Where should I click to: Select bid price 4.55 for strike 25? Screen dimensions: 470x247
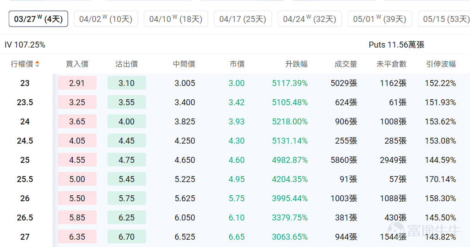tap(77, 160)
